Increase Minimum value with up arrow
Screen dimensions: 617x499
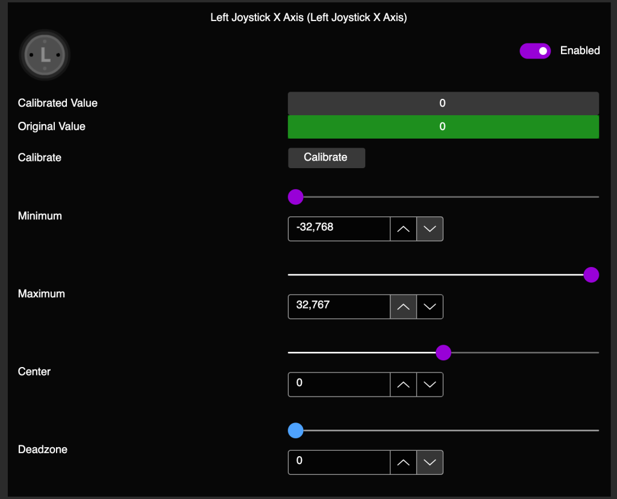click(404, 229)
